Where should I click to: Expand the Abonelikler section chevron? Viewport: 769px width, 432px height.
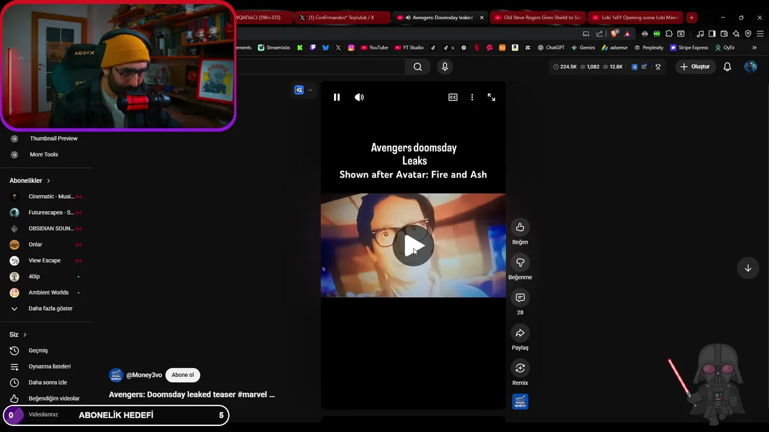coord(49,181)
